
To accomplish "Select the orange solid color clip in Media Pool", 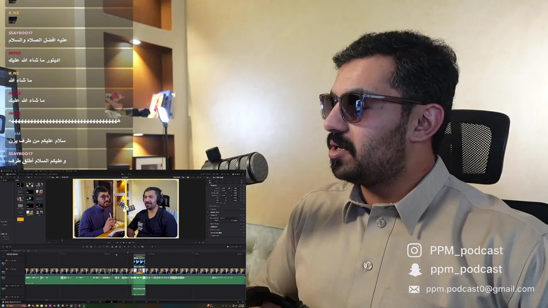I will tap(20, 219).
